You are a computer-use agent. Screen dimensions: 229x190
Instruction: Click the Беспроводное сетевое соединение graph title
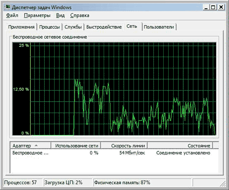[x=50, y=37]
